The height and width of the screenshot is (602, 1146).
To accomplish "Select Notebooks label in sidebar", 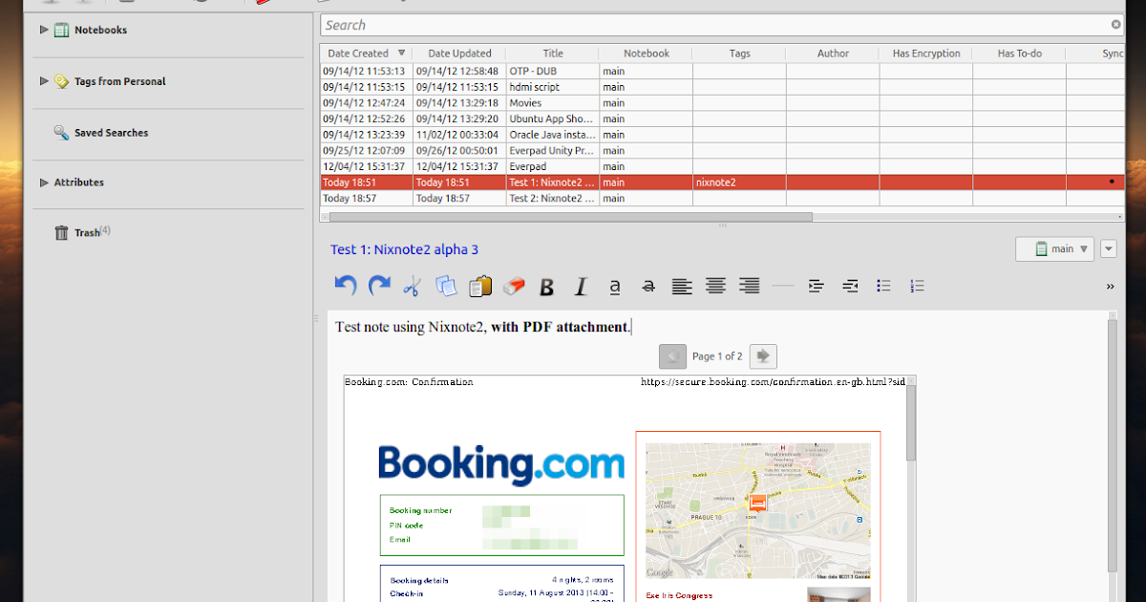I will click(x=100, y=30).
